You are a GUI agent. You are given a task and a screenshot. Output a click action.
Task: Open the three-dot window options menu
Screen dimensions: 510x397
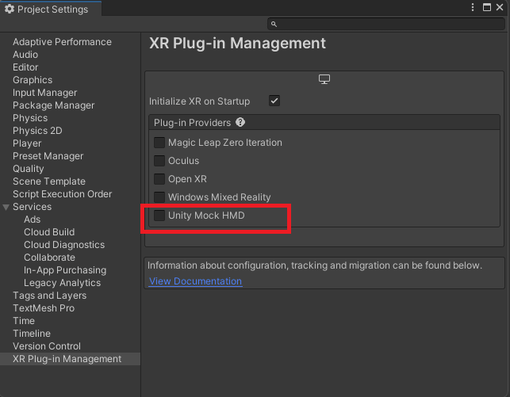(473, 7)
